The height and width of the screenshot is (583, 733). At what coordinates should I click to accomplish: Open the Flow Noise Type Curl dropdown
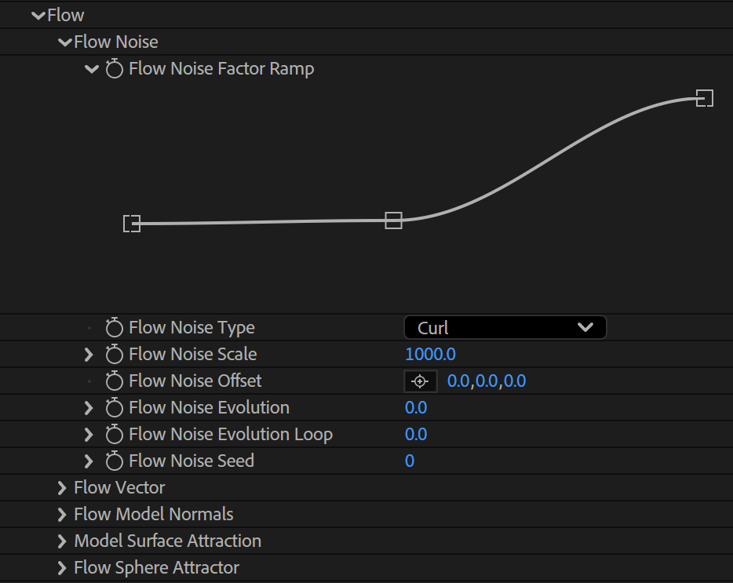505,327
